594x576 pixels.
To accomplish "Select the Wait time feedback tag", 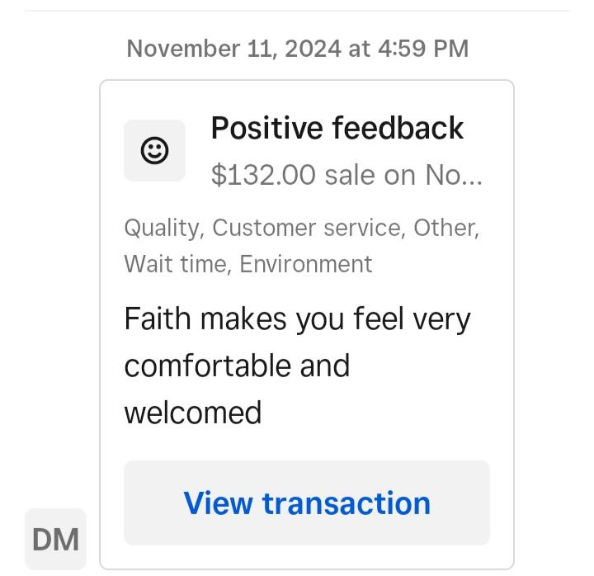I will (x=178, y=264).
